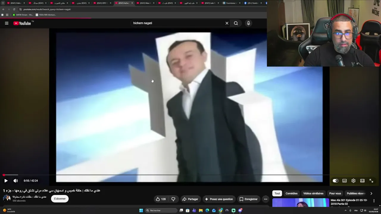Open the taskbar clock showing 03:07
Image resolution: width=381 pixels, height=214 pixels.
374,210
